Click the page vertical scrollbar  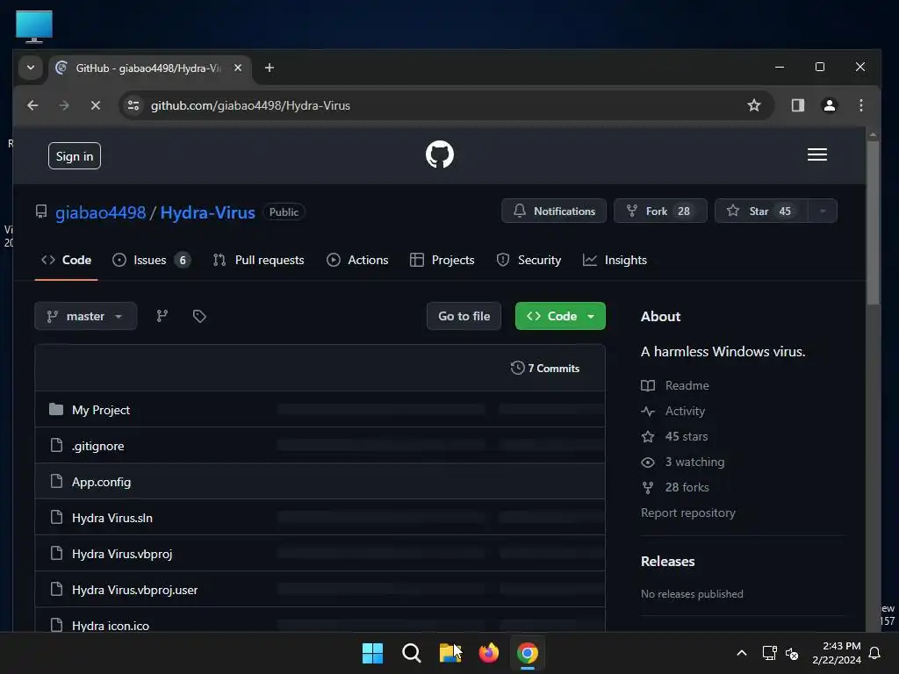pyautogui.click(x=873, y=224)
